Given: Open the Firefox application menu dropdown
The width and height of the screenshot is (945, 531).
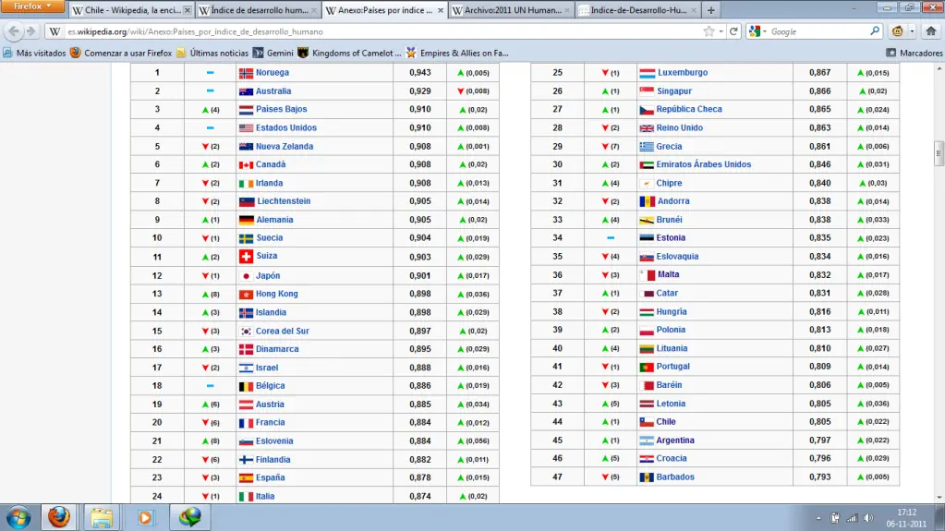Looking at the screenshot, I should (x=32, y=6).
